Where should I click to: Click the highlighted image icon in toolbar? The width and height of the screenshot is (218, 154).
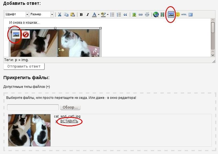coord(171,14)
